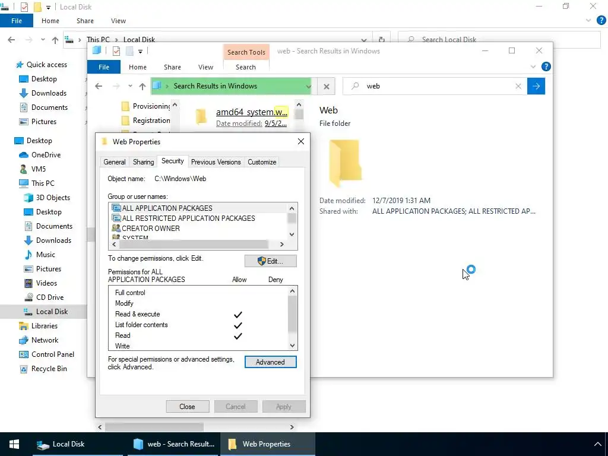Click the blue search arrow button
Image resolution: width=608 pixels, height=456 pixels.
pyautogui.click(x=536, y=86)
